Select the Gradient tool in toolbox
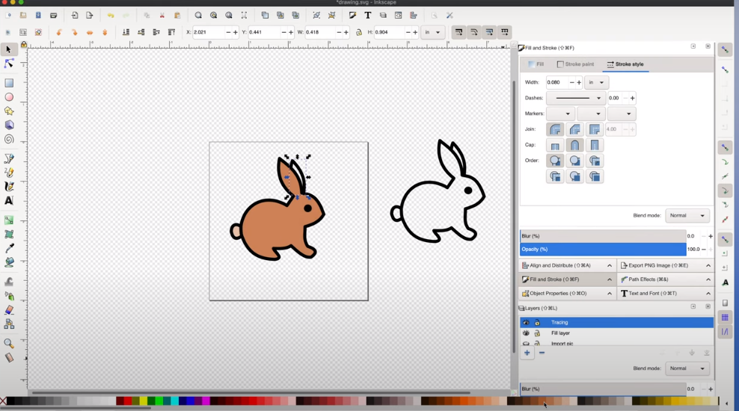The image size is (739, 411). pyautogui.click(x=8, y=220)
